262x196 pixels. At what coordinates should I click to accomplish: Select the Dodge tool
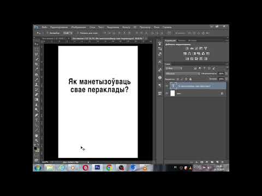coord(37,109)
